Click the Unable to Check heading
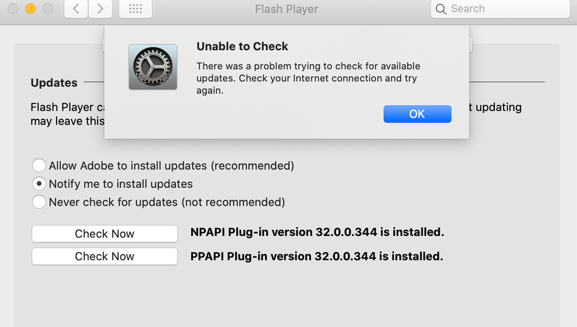Viewport: 577px width, 327px height. [x=242, y=47]
